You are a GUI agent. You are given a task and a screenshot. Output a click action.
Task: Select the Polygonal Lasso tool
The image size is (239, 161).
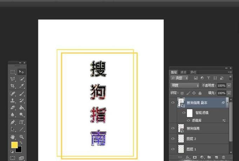tap(13, 79)
